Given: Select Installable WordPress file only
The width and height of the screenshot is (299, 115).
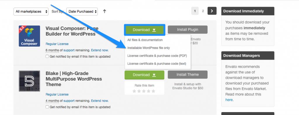Looking at the screenshot, I should click(x=149, y=48).
